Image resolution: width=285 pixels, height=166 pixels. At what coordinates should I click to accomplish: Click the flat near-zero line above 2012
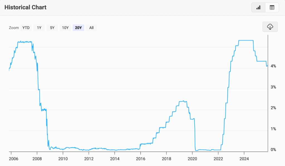[89, 150]
